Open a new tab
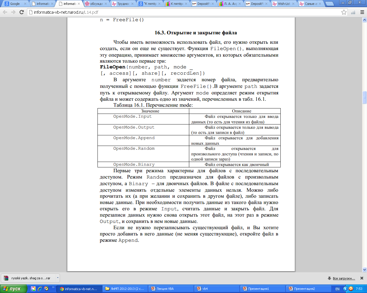 point(330,4)
